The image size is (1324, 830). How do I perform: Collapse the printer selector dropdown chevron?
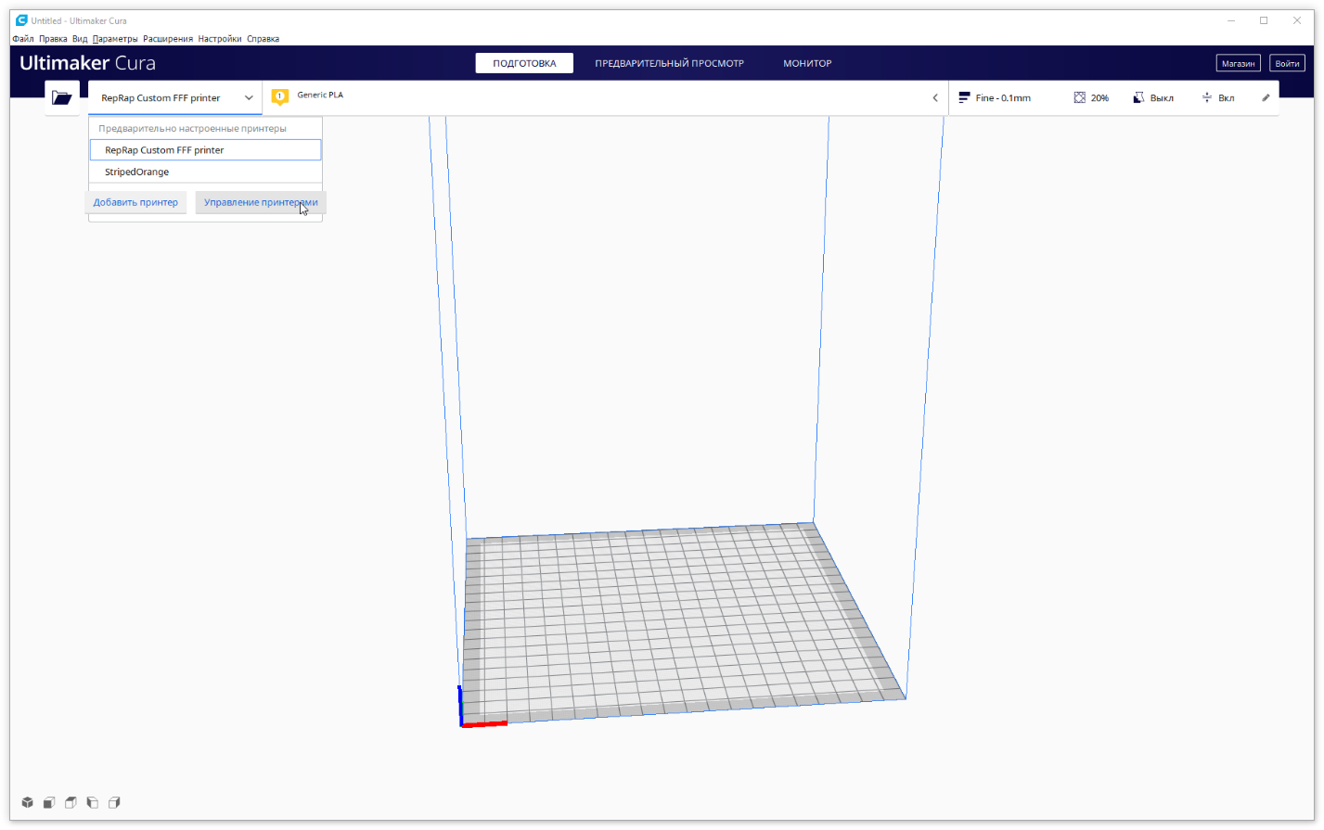pos(249,97)
